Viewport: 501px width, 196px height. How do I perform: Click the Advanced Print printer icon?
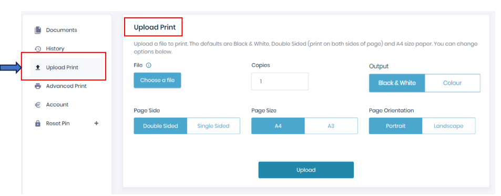point(38,86)
